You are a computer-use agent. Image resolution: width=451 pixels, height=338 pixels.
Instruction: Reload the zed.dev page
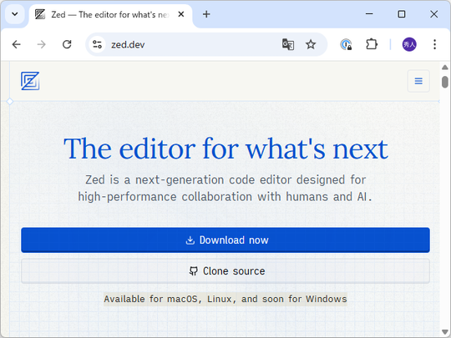pyautogui.click(x=67, y=44)
